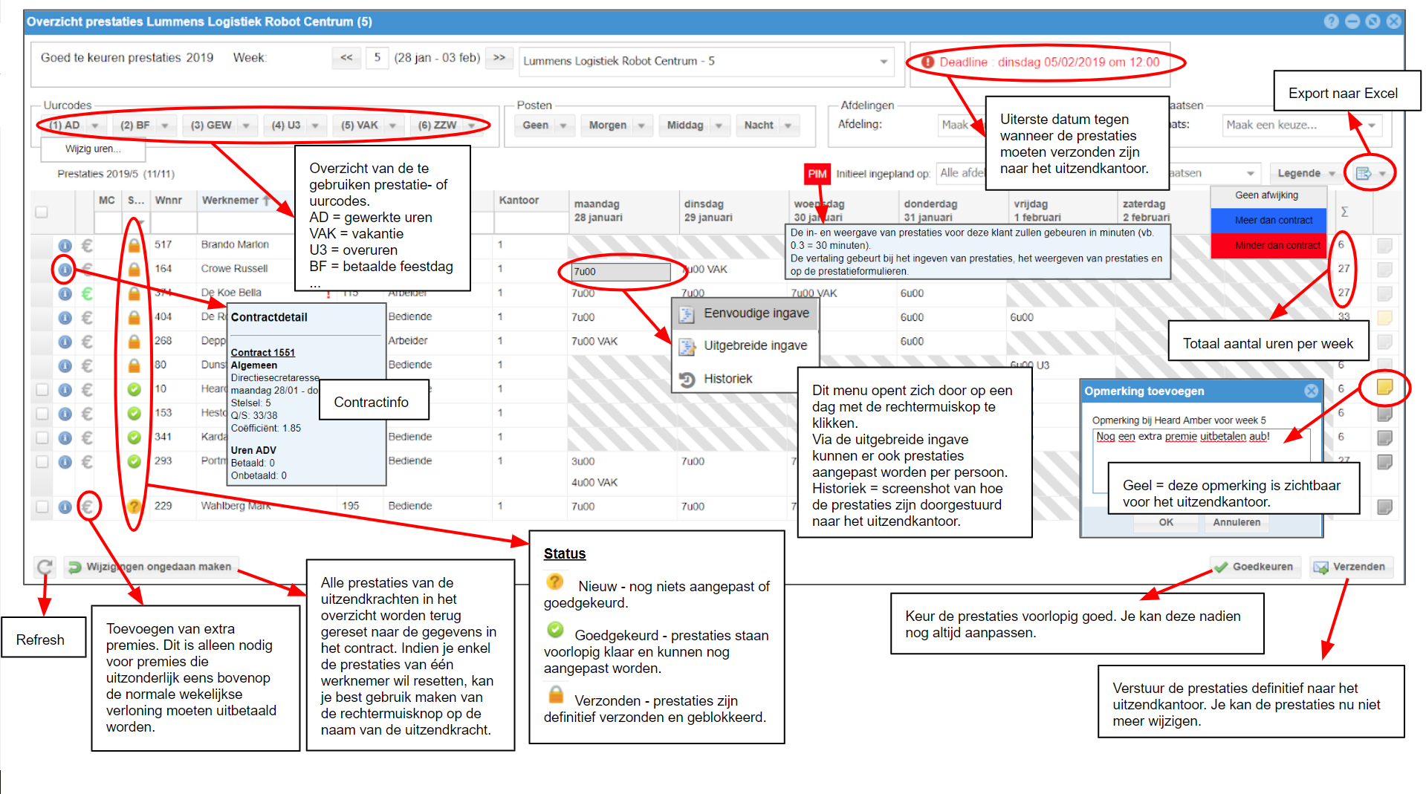
Task: Click the Export naar Excel icon
Action: (x=1363, y=173)
